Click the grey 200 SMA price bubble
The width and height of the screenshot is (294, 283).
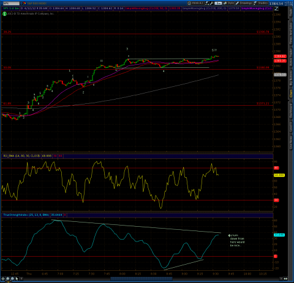coord(280,75)
